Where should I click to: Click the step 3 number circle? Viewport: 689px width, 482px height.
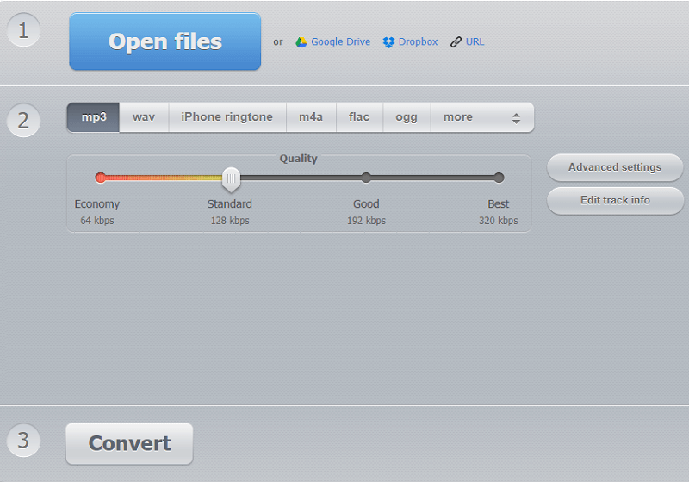tap(23, 441)
